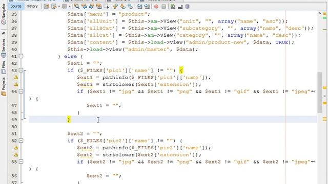This screenshot has width=328, height=184.
Task: Collapse the ext1 check fold at line 46
Action: (x=21, y=91)
